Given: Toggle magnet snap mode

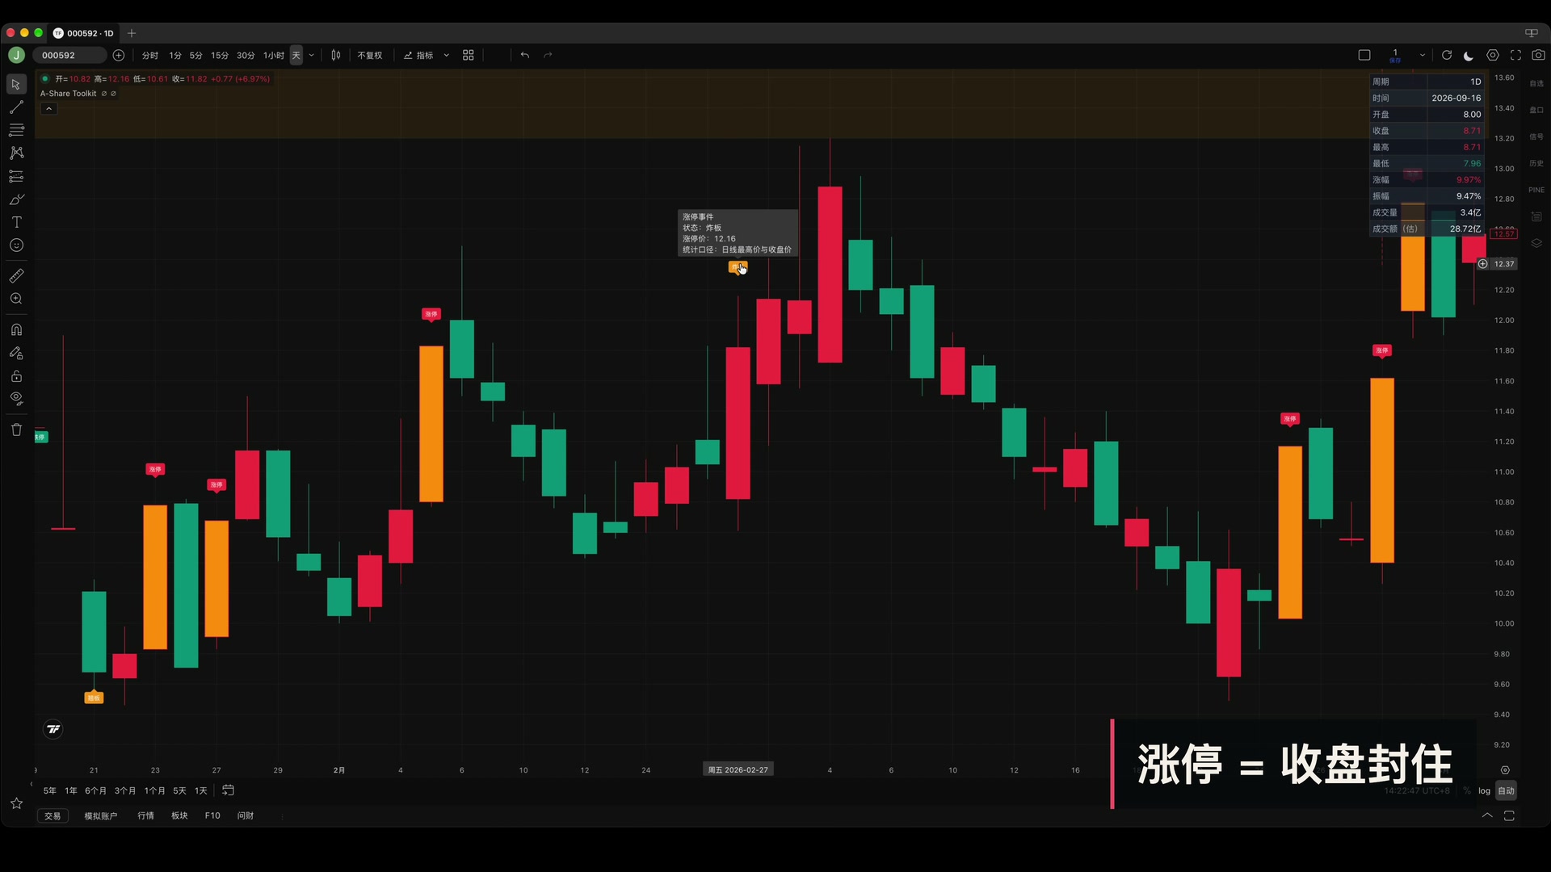Looking at the screenshot, I should [x=16, y=329].
